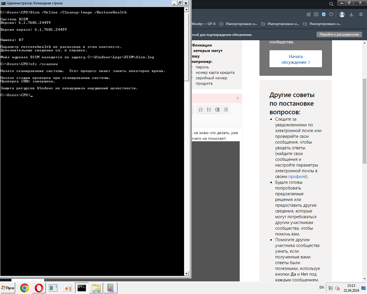Click the line 'Ошибка: 87' in console

tap(12, 40)
